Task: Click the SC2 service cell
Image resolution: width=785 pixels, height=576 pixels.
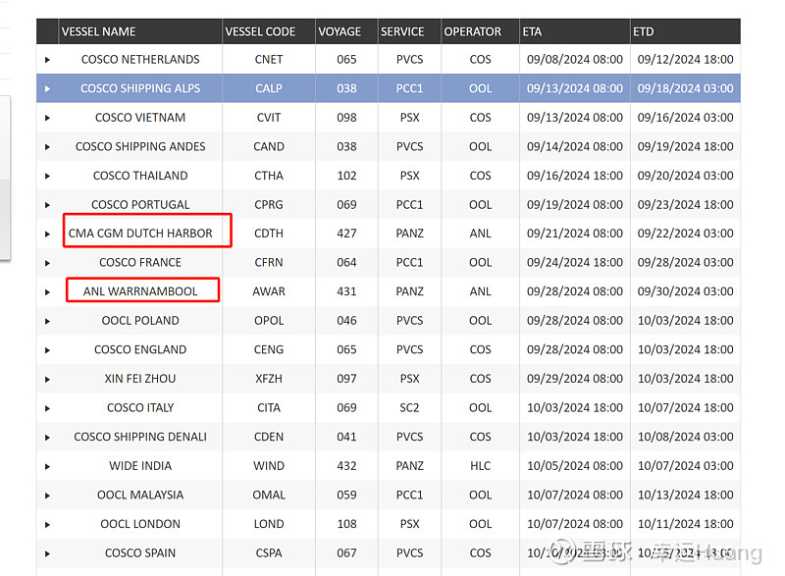Action: tap(409, 408)
